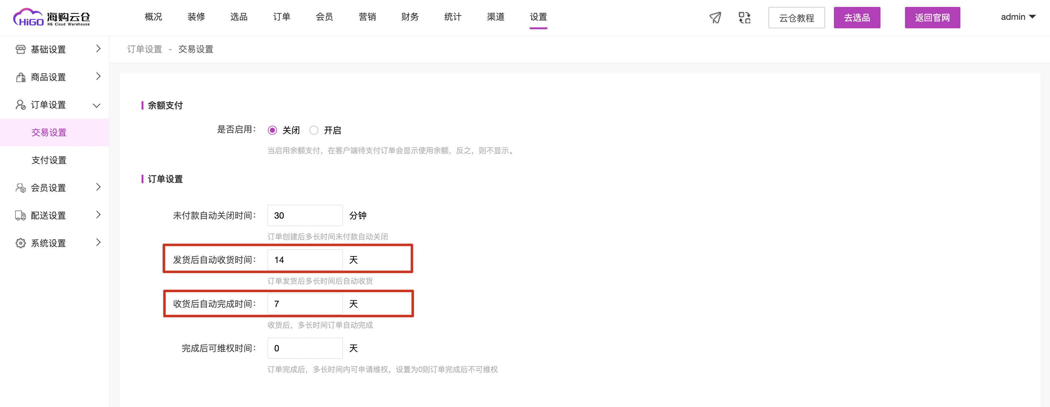
Task: Click the 基础设置 shop icon in sidebar
Action: tap(20, 49)
